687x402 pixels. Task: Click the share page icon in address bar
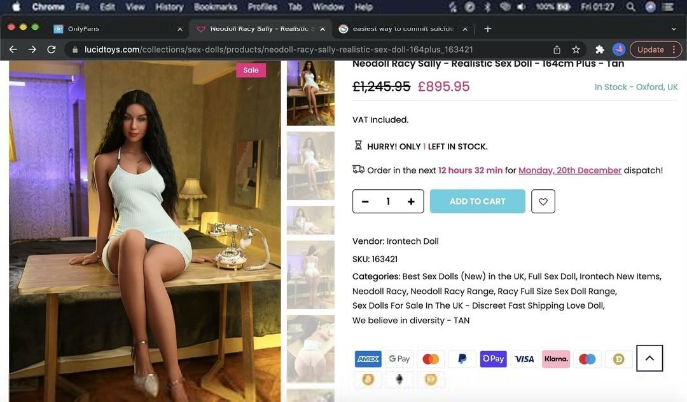tap(557, 50)
